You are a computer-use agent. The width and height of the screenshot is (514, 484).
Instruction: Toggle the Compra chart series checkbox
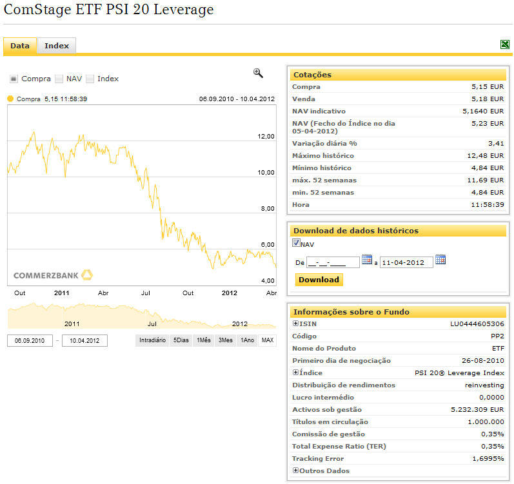pyautogui.click(x=14, y=79)
